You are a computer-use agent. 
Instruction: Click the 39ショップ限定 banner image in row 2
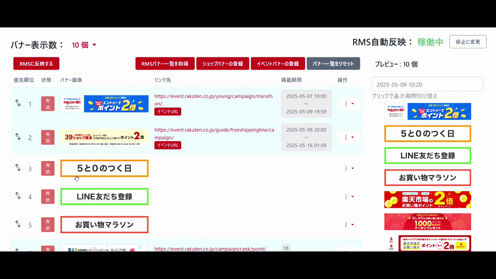(105, 138)
